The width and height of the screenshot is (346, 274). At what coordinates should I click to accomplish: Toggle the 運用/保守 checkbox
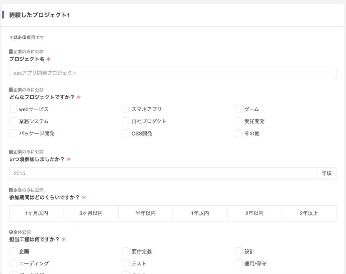pyautogui.click(x=239, y=263)
